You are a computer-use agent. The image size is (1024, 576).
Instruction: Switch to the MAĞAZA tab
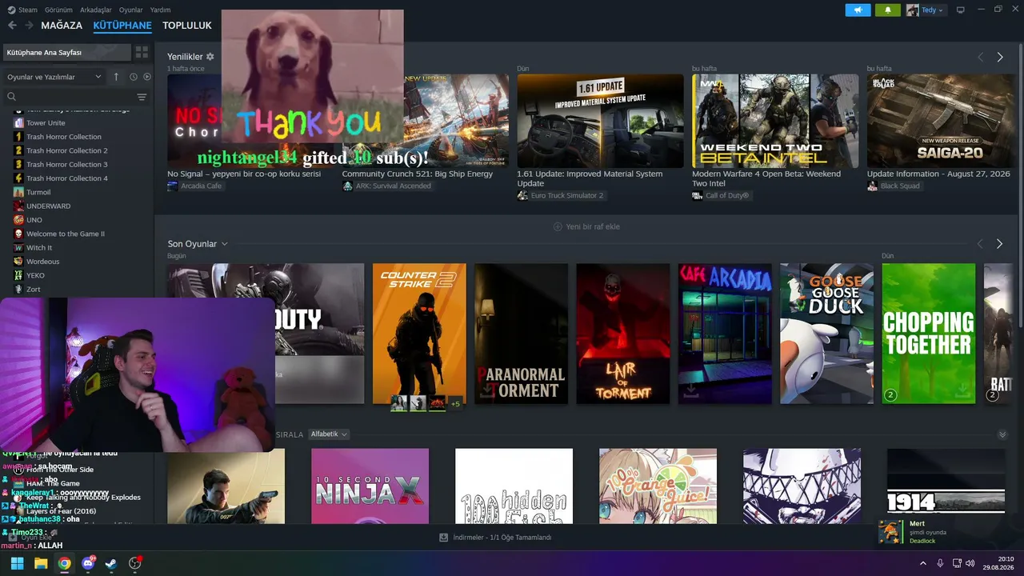(x=62, y=26)
